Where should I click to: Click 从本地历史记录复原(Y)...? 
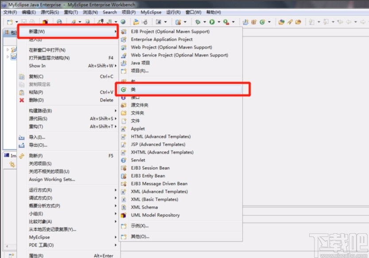(x=68, y=229)
